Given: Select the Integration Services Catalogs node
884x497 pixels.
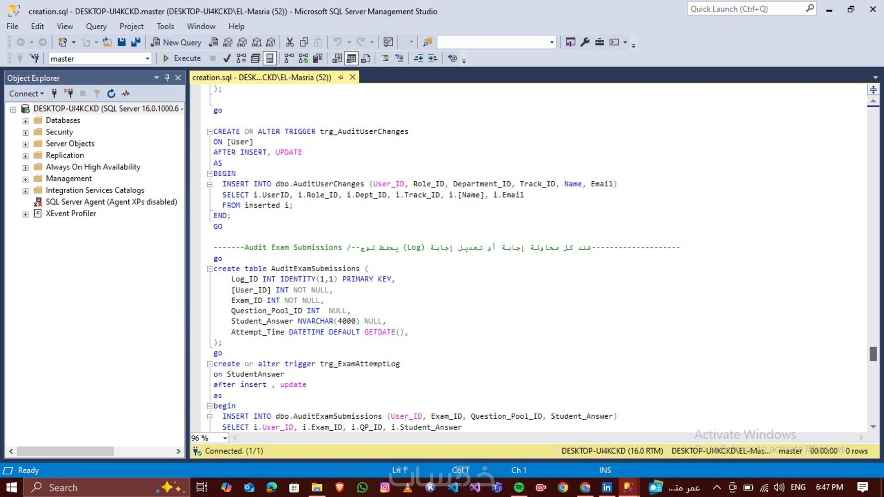Looking at the screenshot, I should click(95, 190).
